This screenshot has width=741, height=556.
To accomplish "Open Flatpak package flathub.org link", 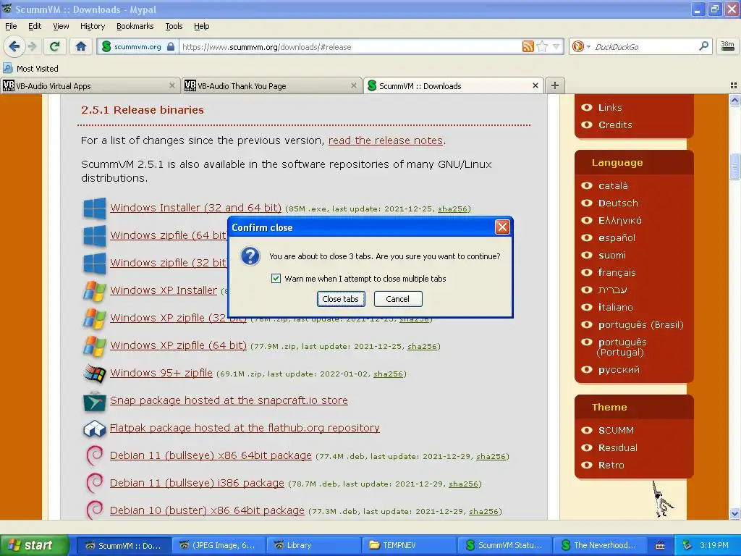I will tap(245, 427).
